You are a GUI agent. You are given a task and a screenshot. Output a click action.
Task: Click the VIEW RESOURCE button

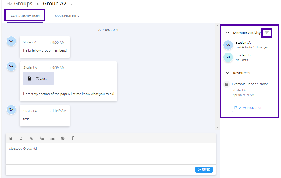pyautogui.click(x=248, y=108)
